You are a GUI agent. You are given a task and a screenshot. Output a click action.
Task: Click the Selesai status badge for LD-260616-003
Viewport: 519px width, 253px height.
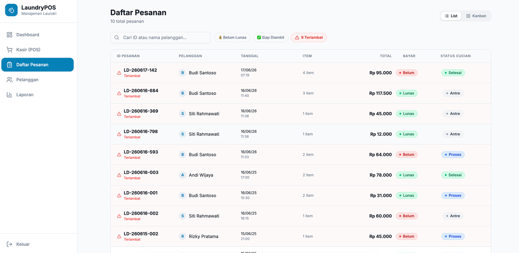point(453,175)
